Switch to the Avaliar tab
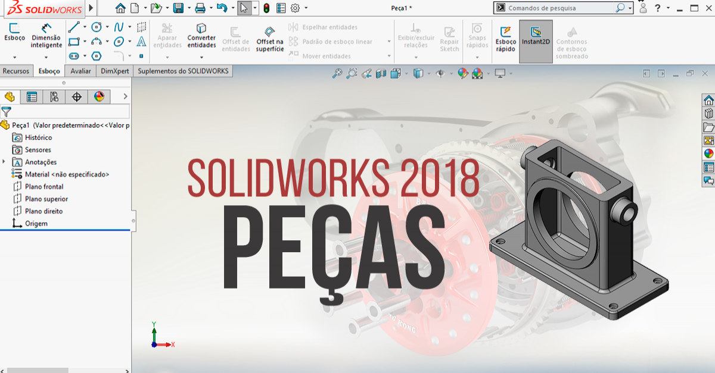The image size is (715, 373). (80, 71)
